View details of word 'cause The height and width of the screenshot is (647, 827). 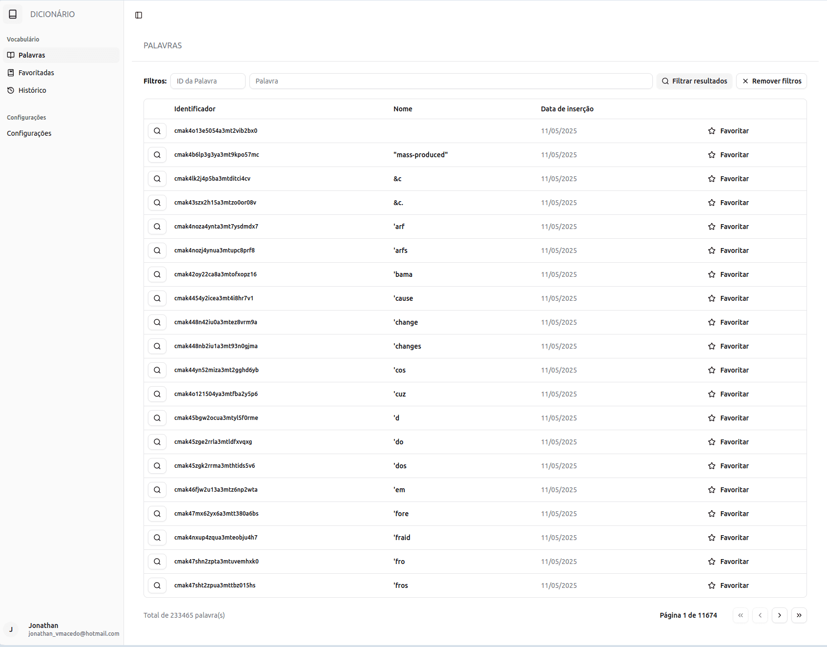[157, 298]
